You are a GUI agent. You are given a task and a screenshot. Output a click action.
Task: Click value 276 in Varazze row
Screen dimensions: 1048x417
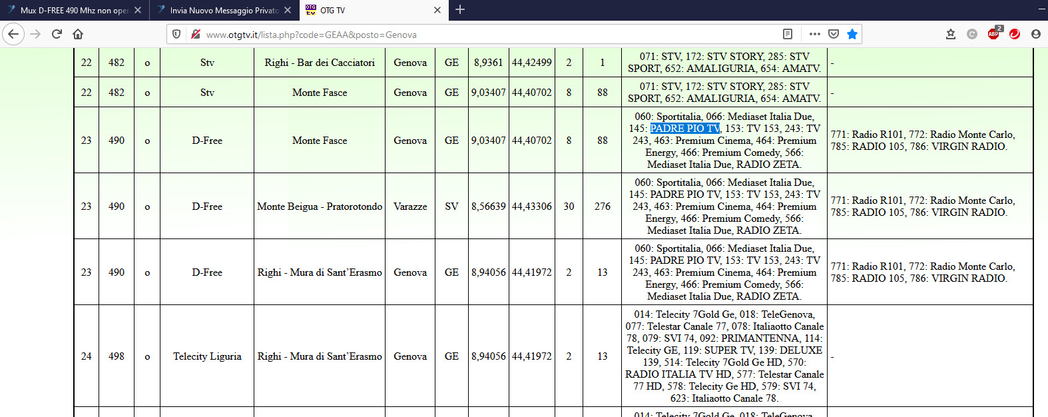(603, 207)
